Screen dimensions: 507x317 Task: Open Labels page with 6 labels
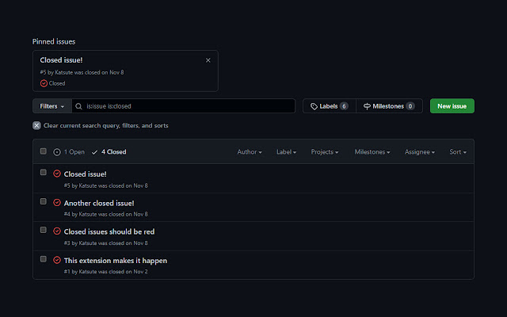pyautogui.click(x=330, y=106)
